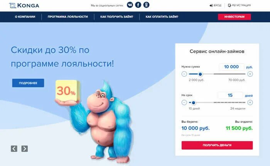This screenshot has height=166, width=270.
Task: Click the Konga logo
Action: [24, 5]
